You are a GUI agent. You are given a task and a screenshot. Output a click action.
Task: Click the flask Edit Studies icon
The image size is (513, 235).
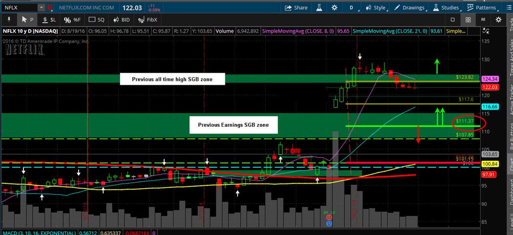(319, 7)
